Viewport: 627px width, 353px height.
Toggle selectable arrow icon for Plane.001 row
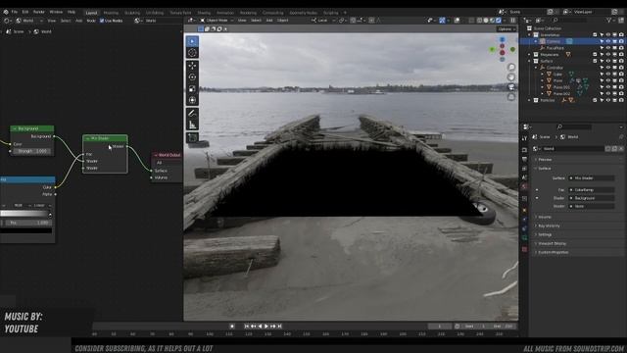coord(602,87)
